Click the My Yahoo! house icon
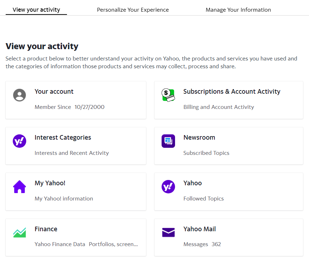The width and height of the screenshot is (309, 268). 19,187
